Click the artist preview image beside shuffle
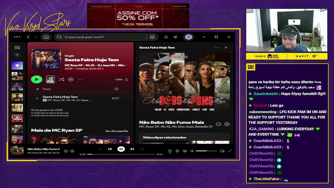 click(x=50, y=79)
